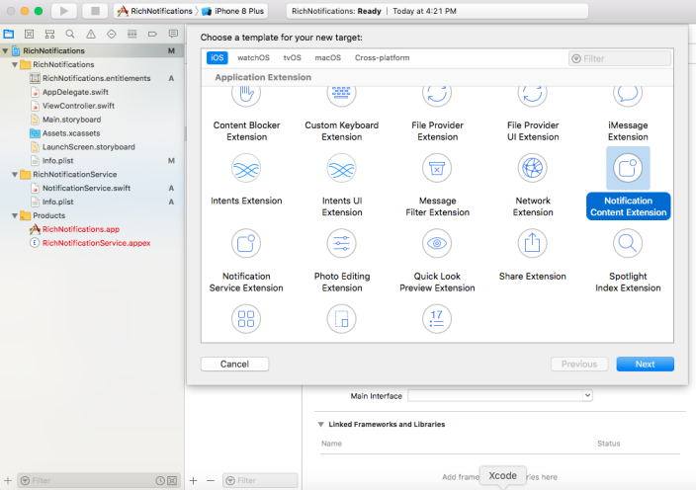Screen dimensions: 696x490
Task: Switch to the watchOS platform tab
Action: point(253,57)
